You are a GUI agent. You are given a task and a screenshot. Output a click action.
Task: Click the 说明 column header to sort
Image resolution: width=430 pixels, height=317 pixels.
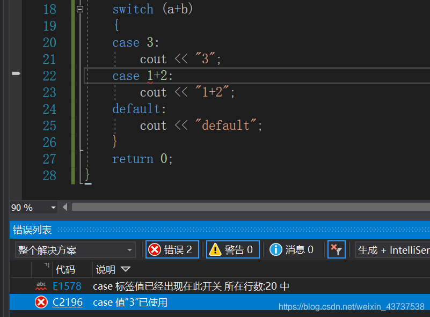point(107,269)
